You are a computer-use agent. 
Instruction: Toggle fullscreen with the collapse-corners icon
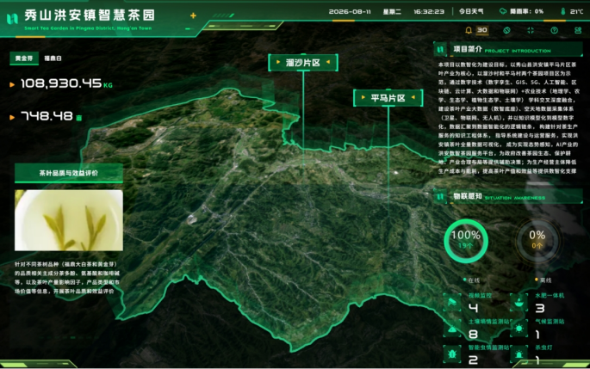tap(531, 30)
